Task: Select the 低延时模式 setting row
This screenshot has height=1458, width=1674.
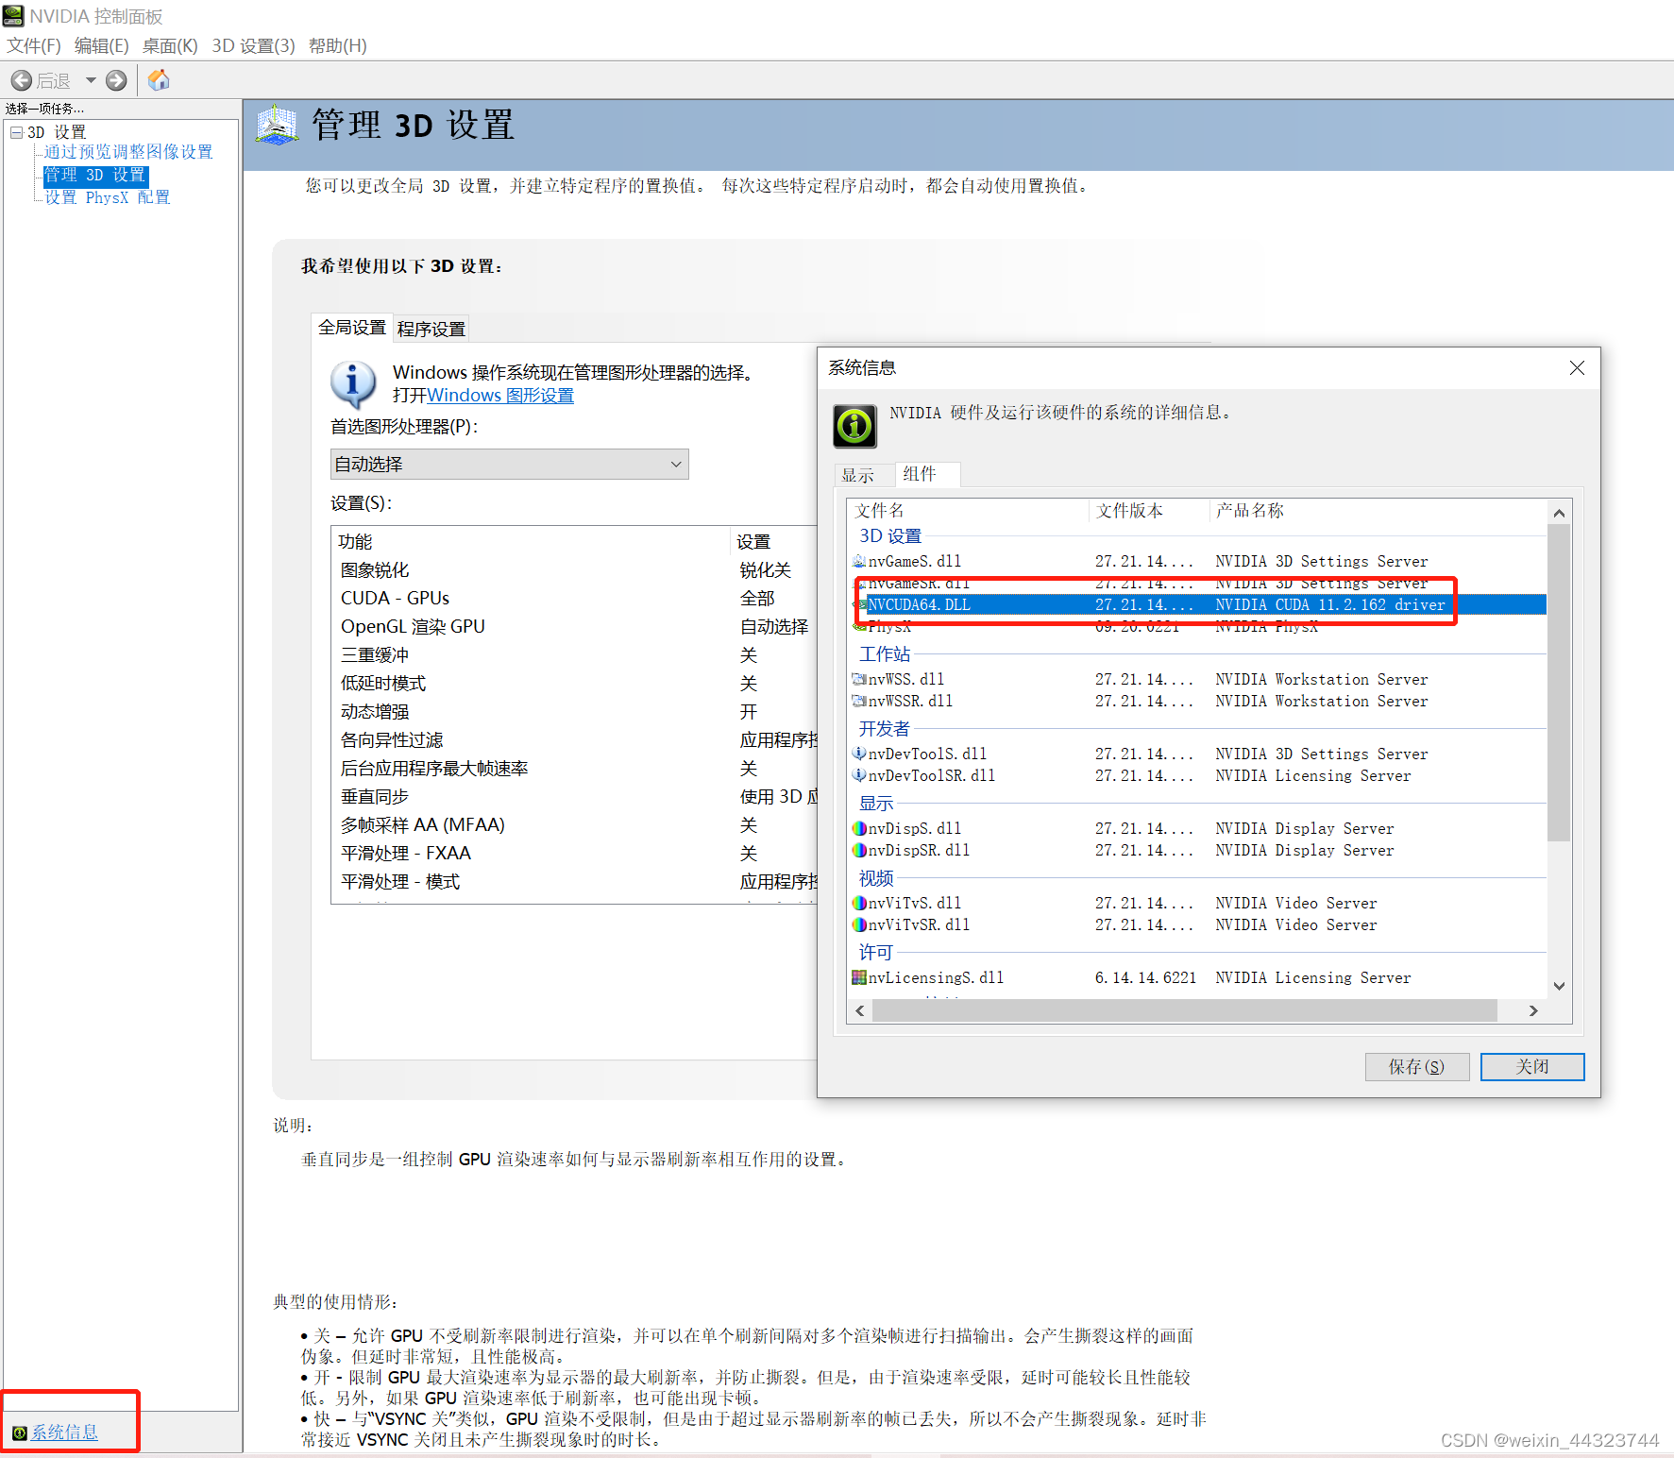Action: [x=574, y=684]
